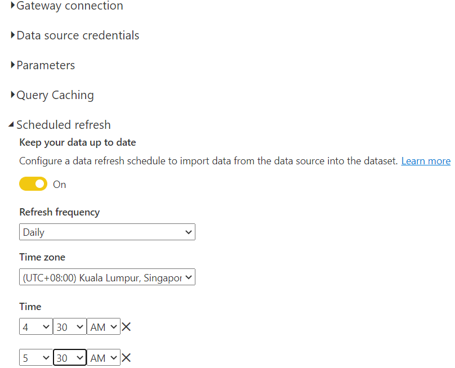Screen dimensions: 455x368
Task: Expand the Query Caching section
Action: pyautogui.click(x=52, y=95)
